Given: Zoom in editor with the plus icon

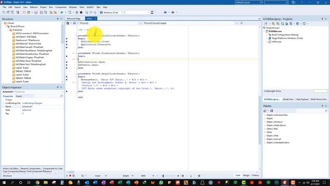Looking at the screenshot, I should point(178,176).
